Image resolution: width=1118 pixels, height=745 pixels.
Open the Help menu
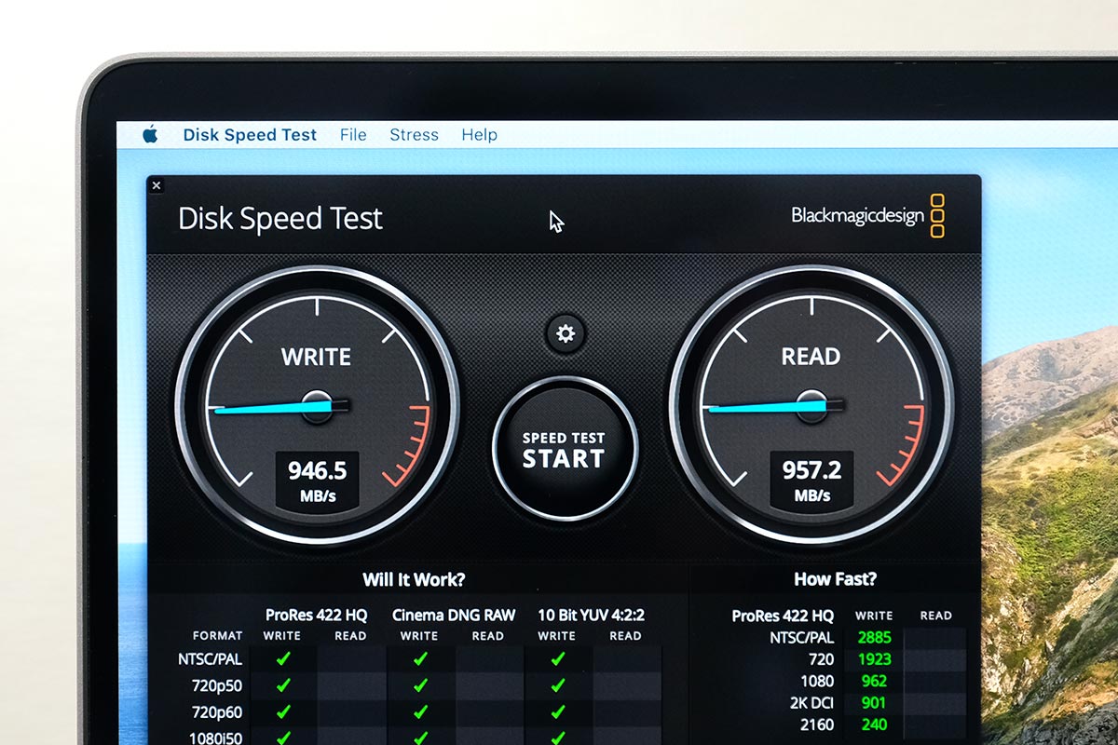pos(479,135)
